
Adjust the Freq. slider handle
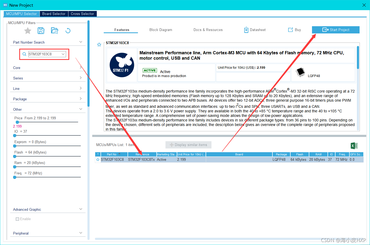15,177
